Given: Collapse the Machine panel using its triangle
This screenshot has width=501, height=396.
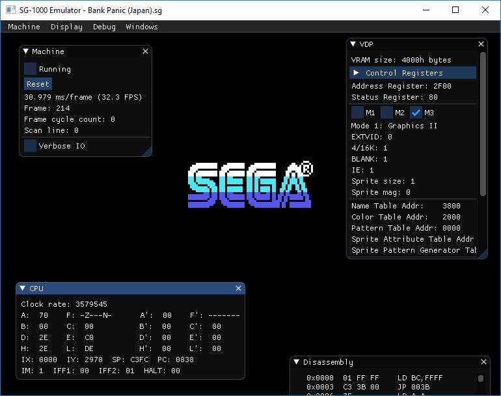Looking at the screenshot, I should coord(26,51).
